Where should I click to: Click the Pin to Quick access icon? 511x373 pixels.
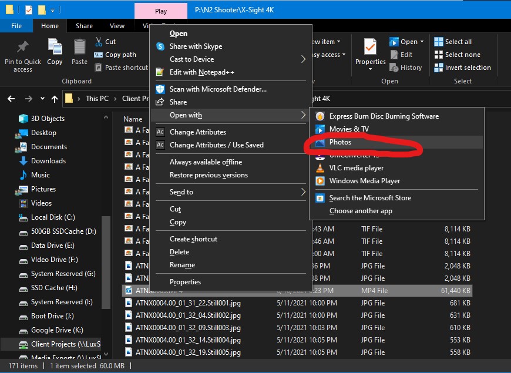pos(22,47)
